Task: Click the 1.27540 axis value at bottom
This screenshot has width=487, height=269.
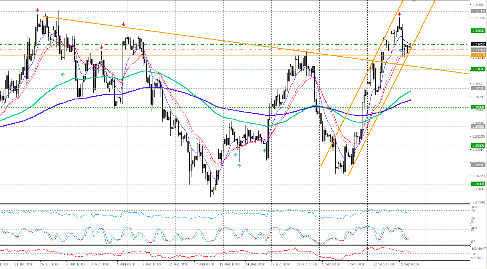Action: [479, 202]
